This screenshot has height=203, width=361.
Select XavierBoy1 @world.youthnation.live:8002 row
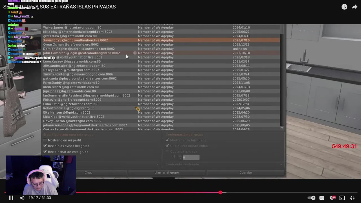tap(161, 40)
